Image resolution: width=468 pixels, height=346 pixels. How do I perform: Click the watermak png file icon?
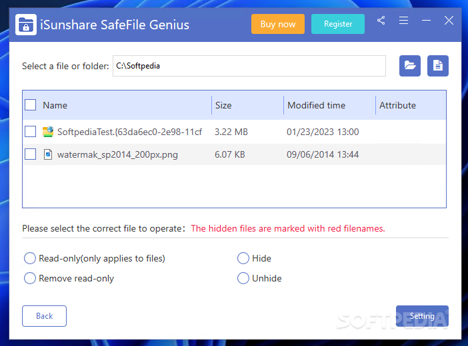click(x=48, y=154)
